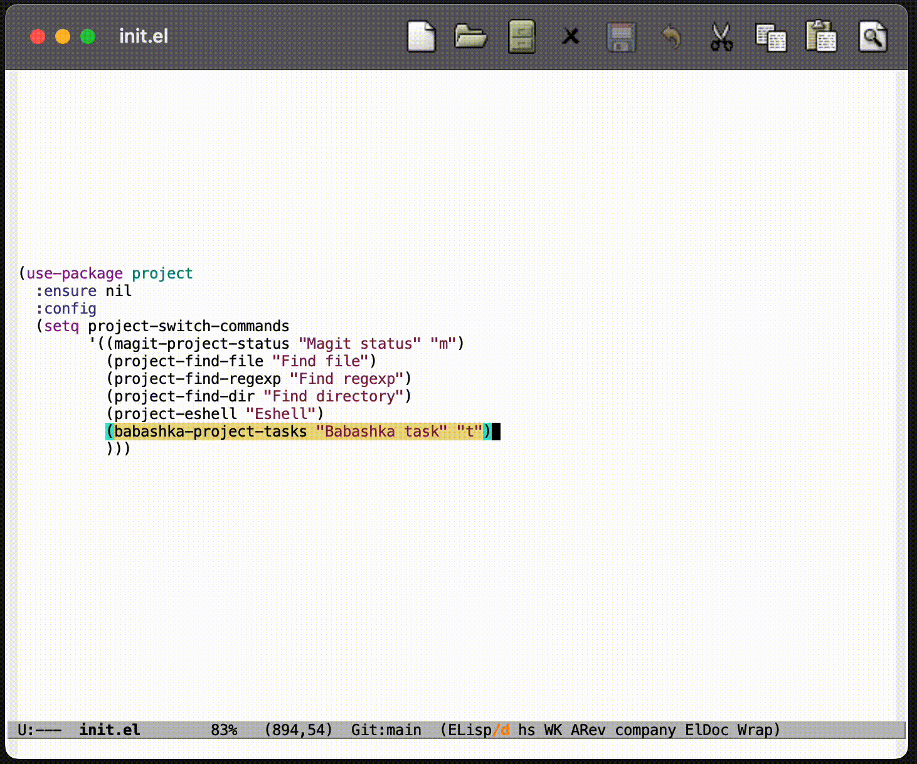Cut selection with the scissors icon
917x764 pixels.
coord(722,36)
